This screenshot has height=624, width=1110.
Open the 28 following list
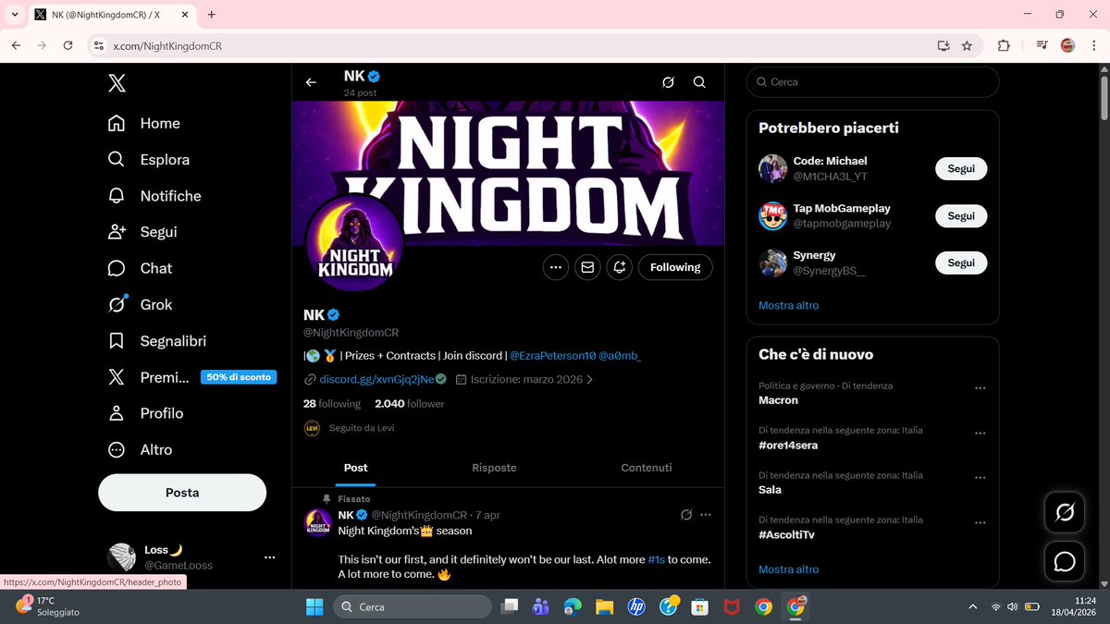pos(332,404)
